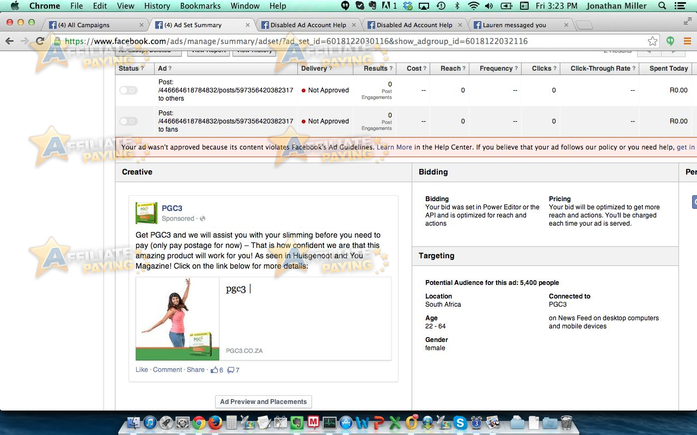The height and width of the screenshot is (435, 697).
Task: Toggle status switch for 'to fans' ad
Action: [x=129, y=121]
